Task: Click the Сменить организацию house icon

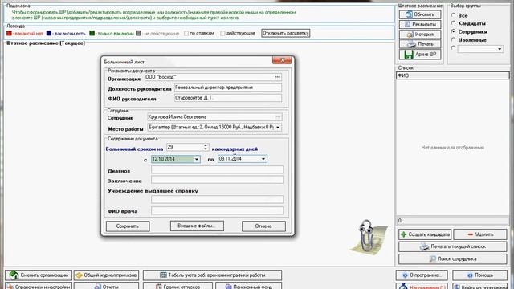Action: [14, 275]
